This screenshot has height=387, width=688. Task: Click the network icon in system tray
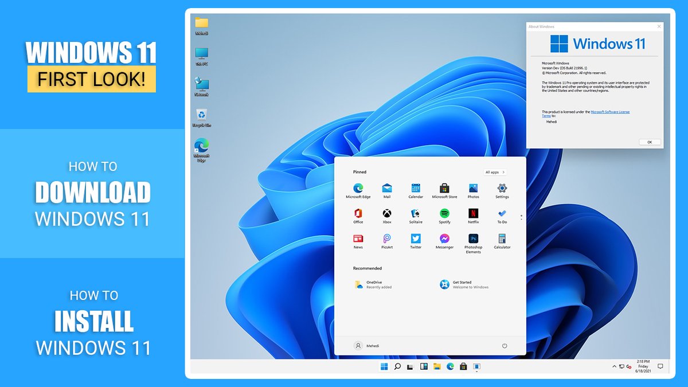pos(621,366)
